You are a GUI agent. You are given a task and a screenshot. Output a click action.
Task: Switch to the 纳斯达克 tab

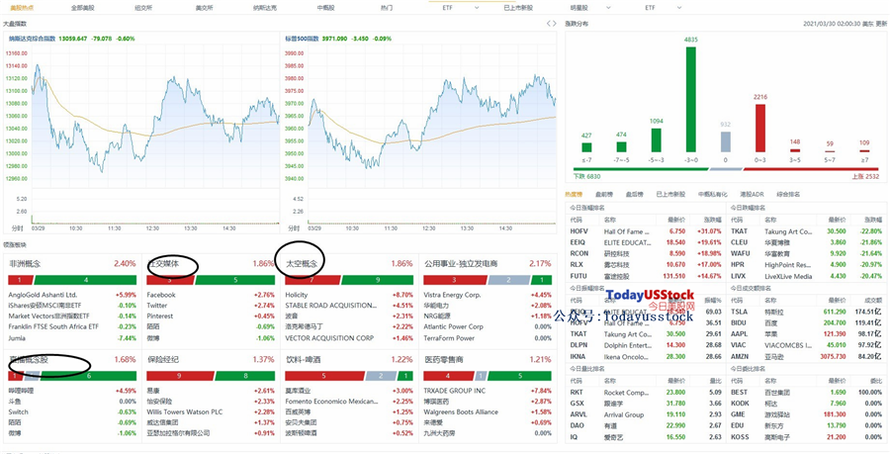click(x=265, y=8)
